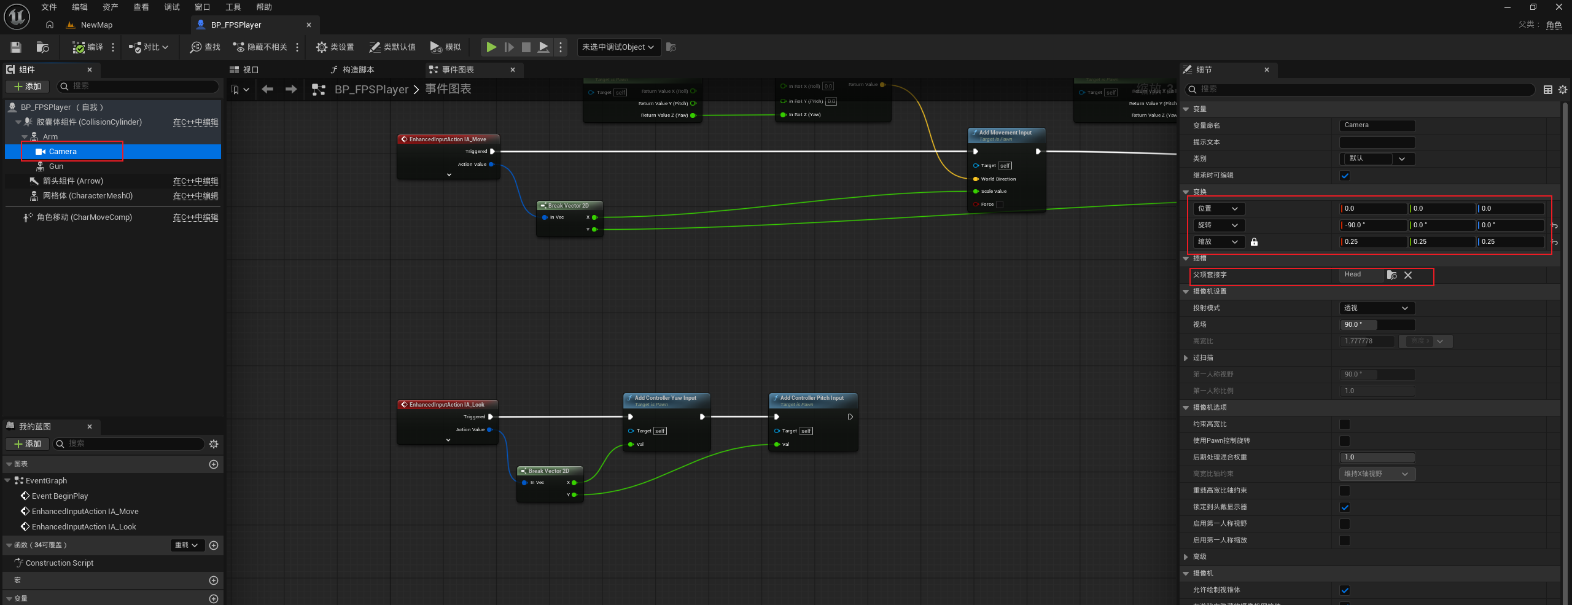This screenshot has height=605, width=1572.
Task: Click the 视场 value slider showing 90.0
Action: 1377,325
